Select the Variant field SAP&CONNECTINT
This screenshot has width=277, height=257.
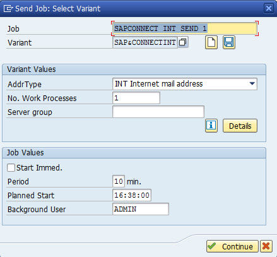(x=145, y=42)
